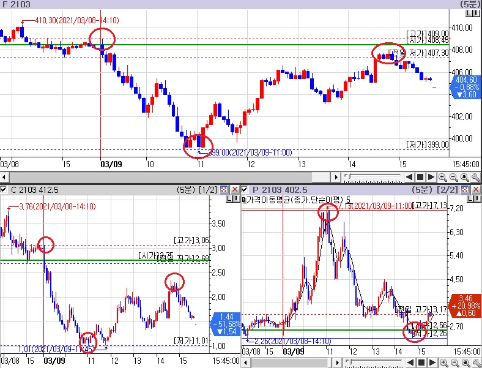Click the '[저가]399.00' label on F chart

click(x=428, y=145)
